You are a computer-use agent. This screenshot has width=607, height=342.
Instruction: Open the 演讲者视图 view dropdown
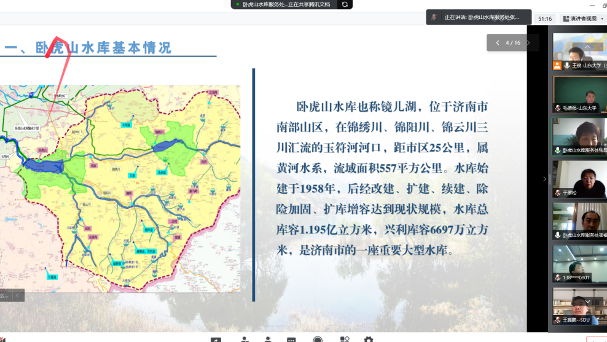coord(582,18)
